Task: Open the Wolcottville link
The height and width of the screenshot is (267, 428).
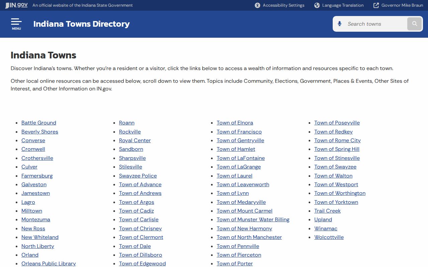Action: 329,237
